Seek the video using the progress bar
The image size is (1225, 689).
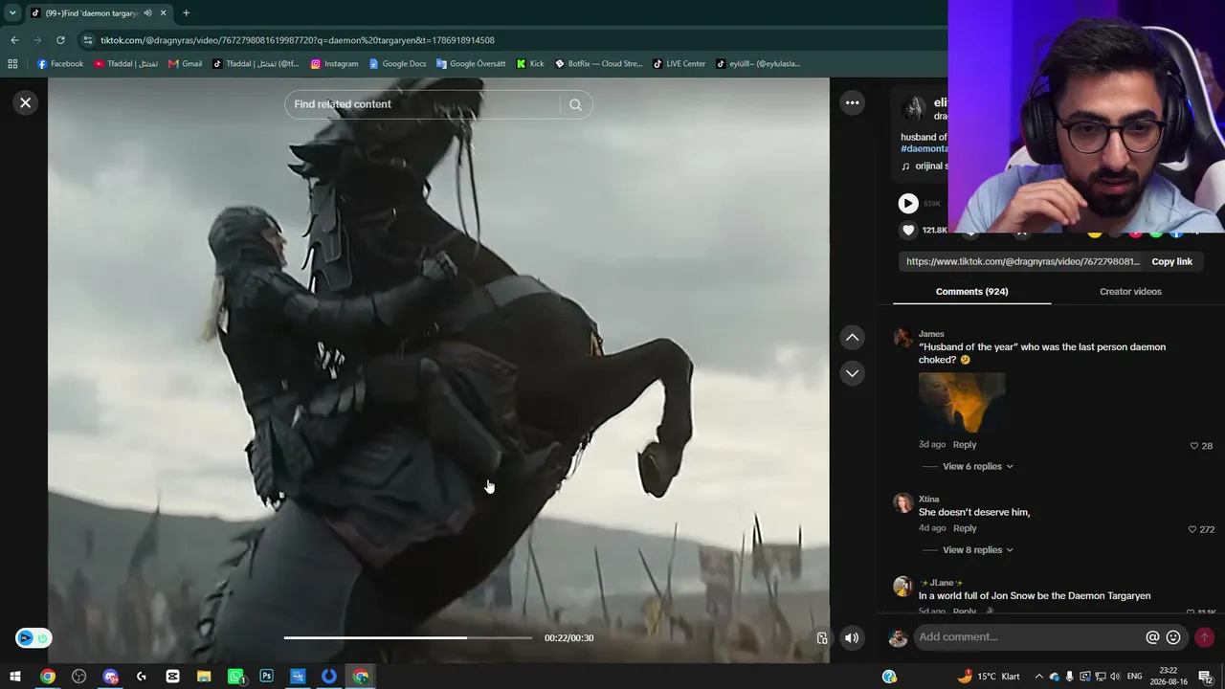408,637
